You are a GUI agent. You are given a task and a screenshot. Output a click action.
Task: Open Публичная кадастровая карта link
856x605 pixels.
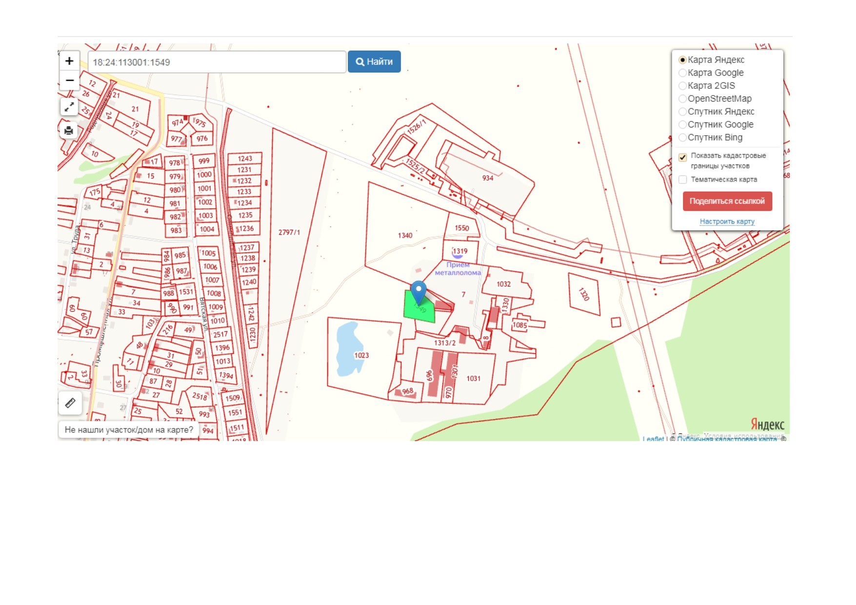pos(727,439)
